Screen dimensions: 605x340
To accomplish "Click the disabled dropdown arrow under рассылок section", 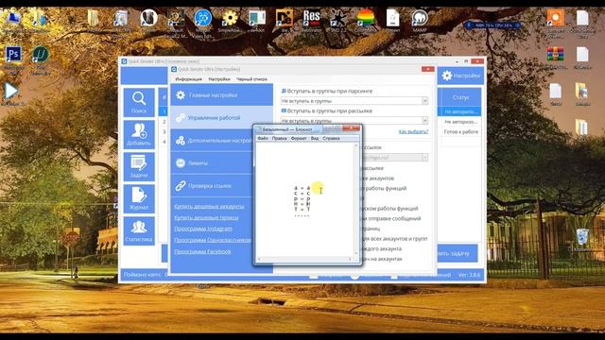I will click(424, 158).
